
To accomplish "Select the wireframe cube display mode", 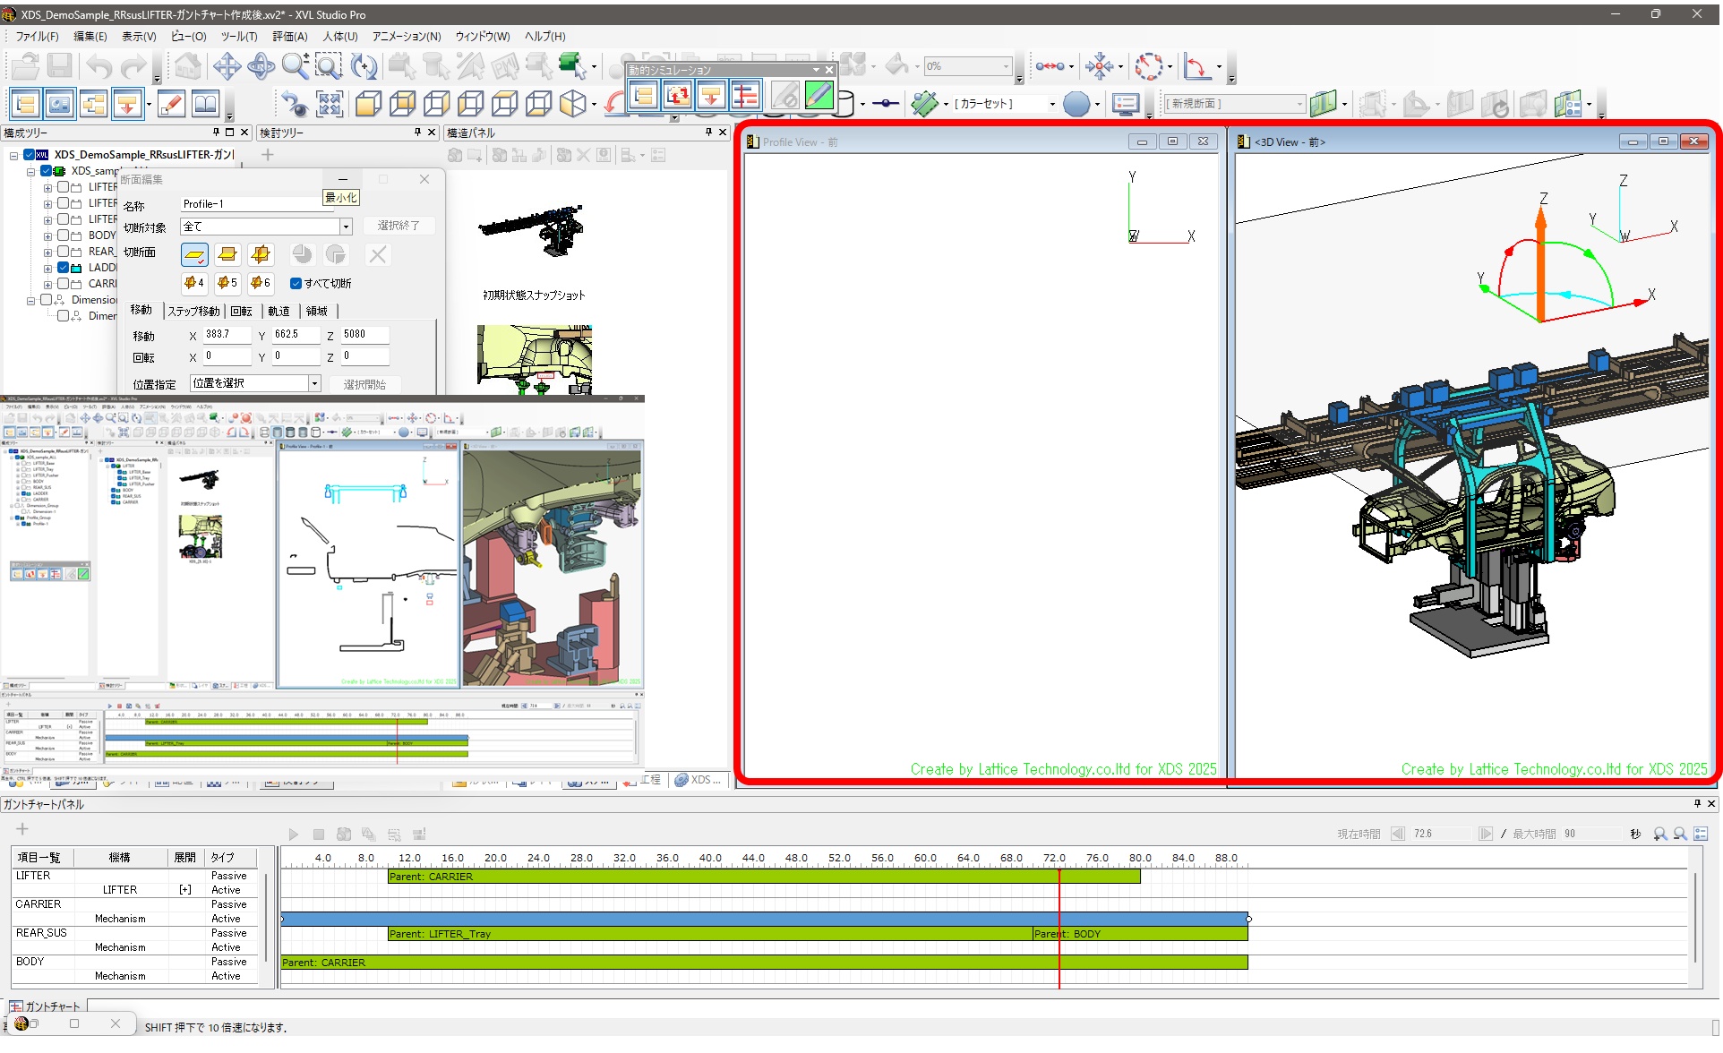I will tap(436, 105).
